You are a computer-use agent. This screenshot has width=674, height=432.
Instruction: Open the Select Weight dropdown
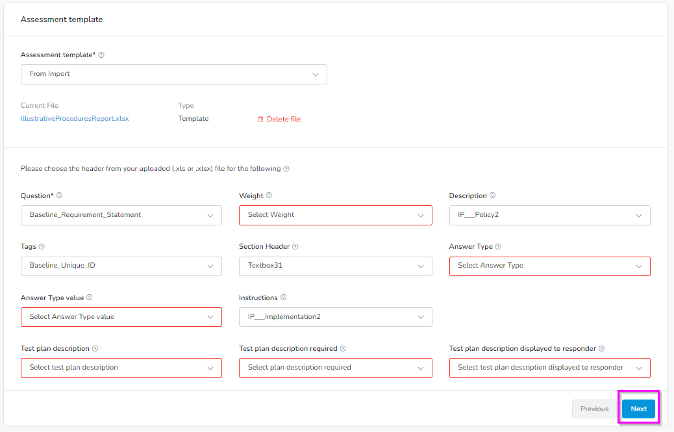[335, 215]
